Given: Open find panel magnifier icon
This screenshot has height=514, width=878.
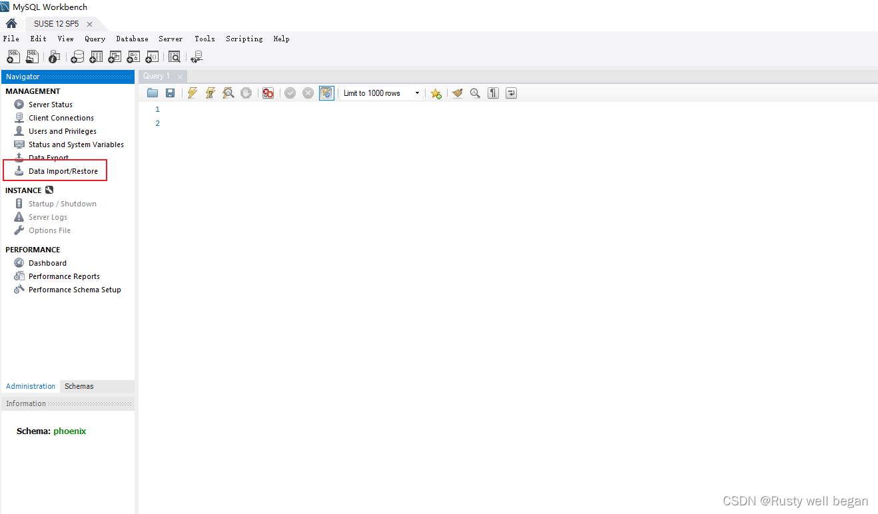Looking at the screenshot, I should (x=475, y=93).
